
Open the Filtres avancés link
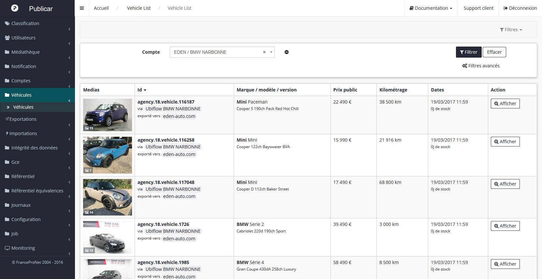coord(481,66)
